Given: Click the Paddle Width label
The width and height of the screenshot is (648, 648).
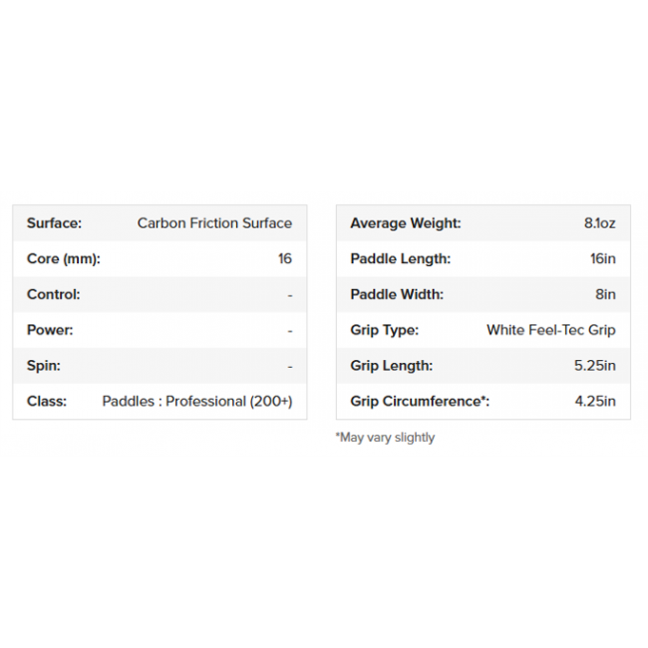Looking at the screenshot, I should pos(397,294).
